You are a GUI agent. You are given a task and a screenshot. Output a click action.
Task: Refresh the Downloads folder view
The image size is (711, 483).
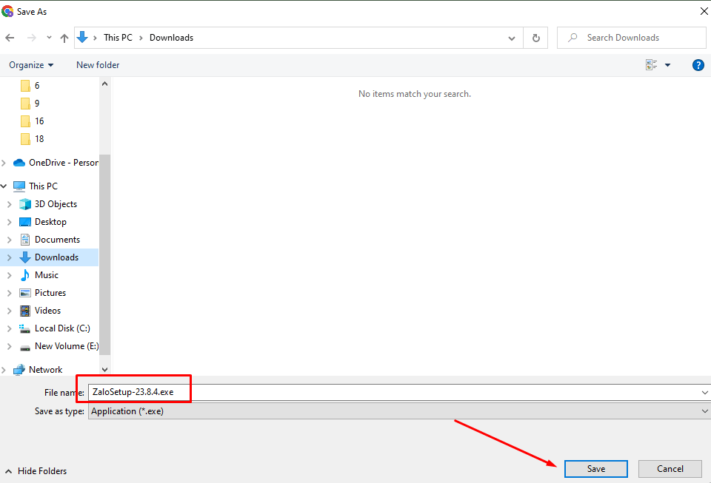535,38
